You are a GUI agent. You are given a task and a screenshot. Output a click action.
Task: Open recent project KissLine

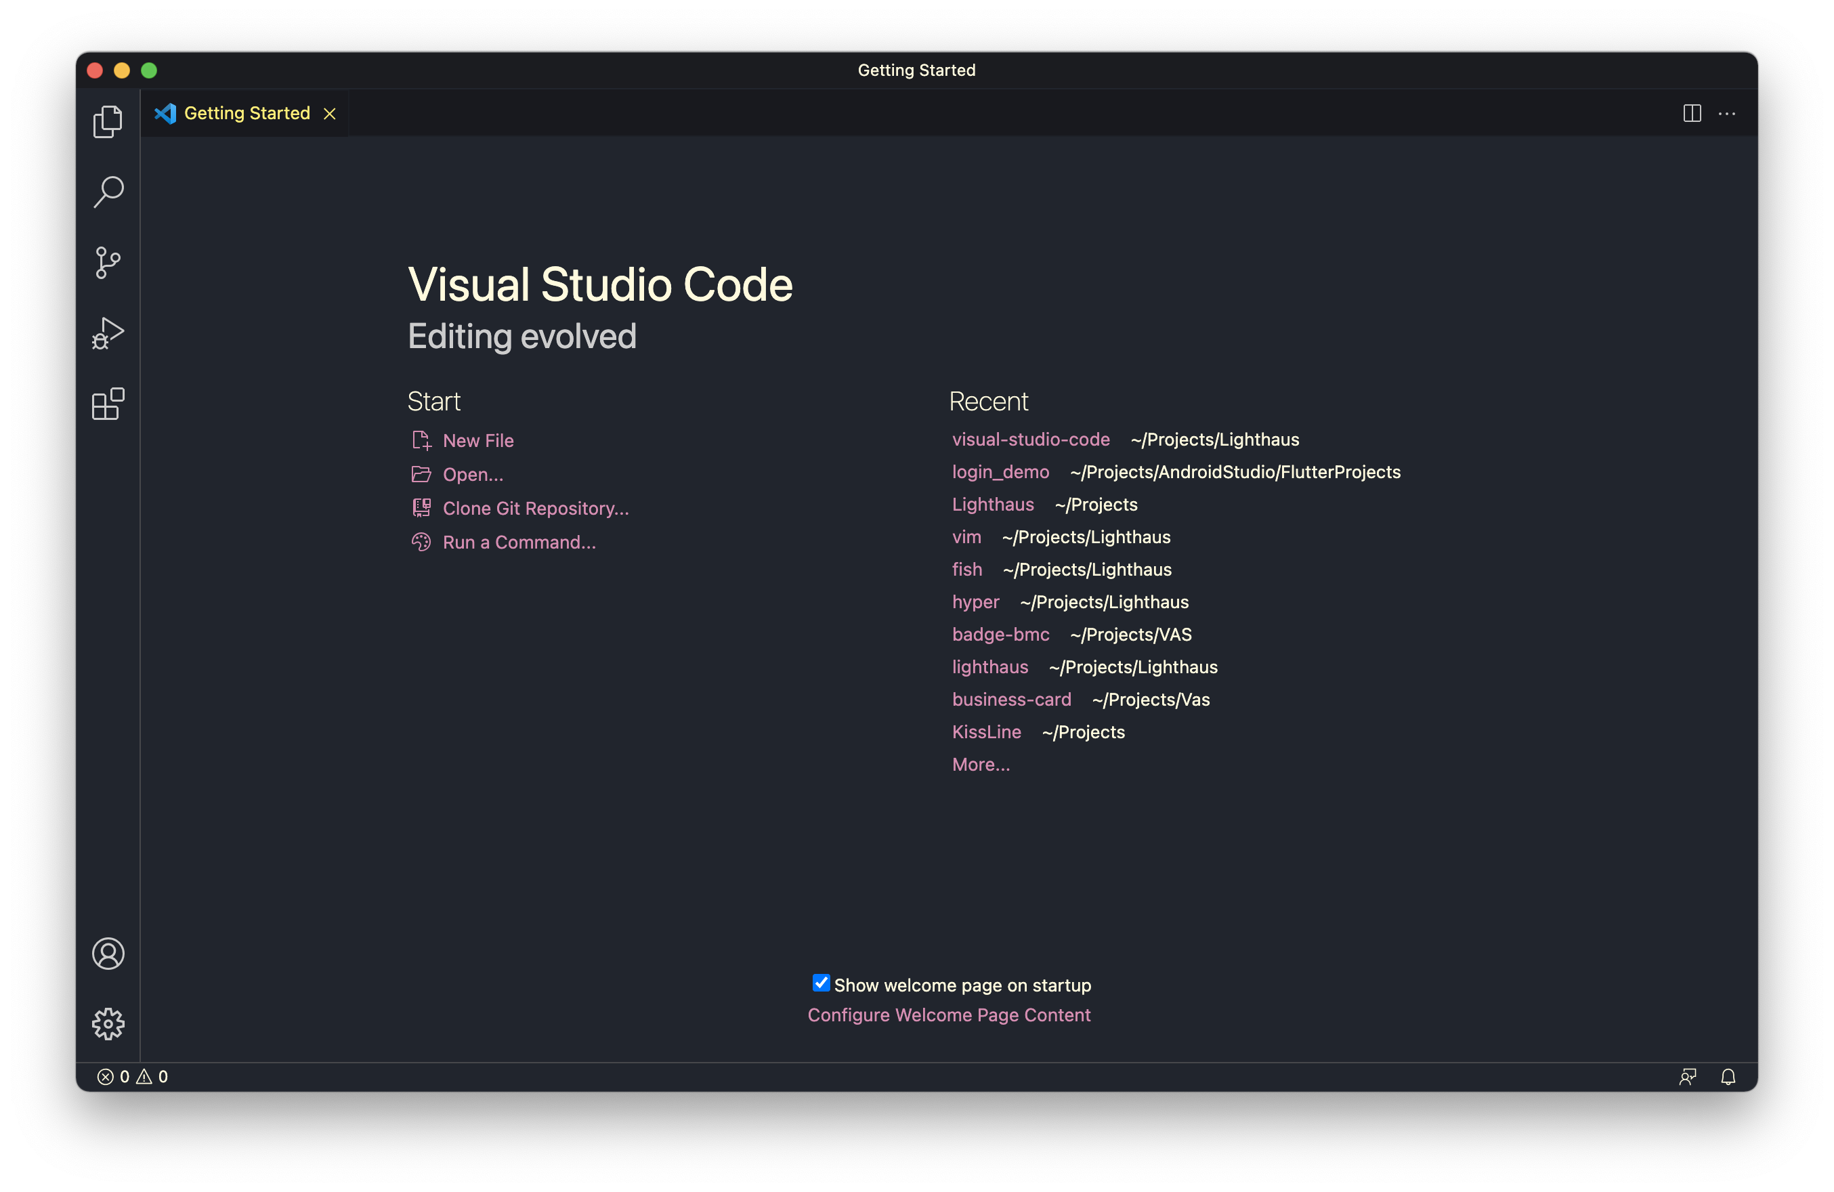[986, 732]
